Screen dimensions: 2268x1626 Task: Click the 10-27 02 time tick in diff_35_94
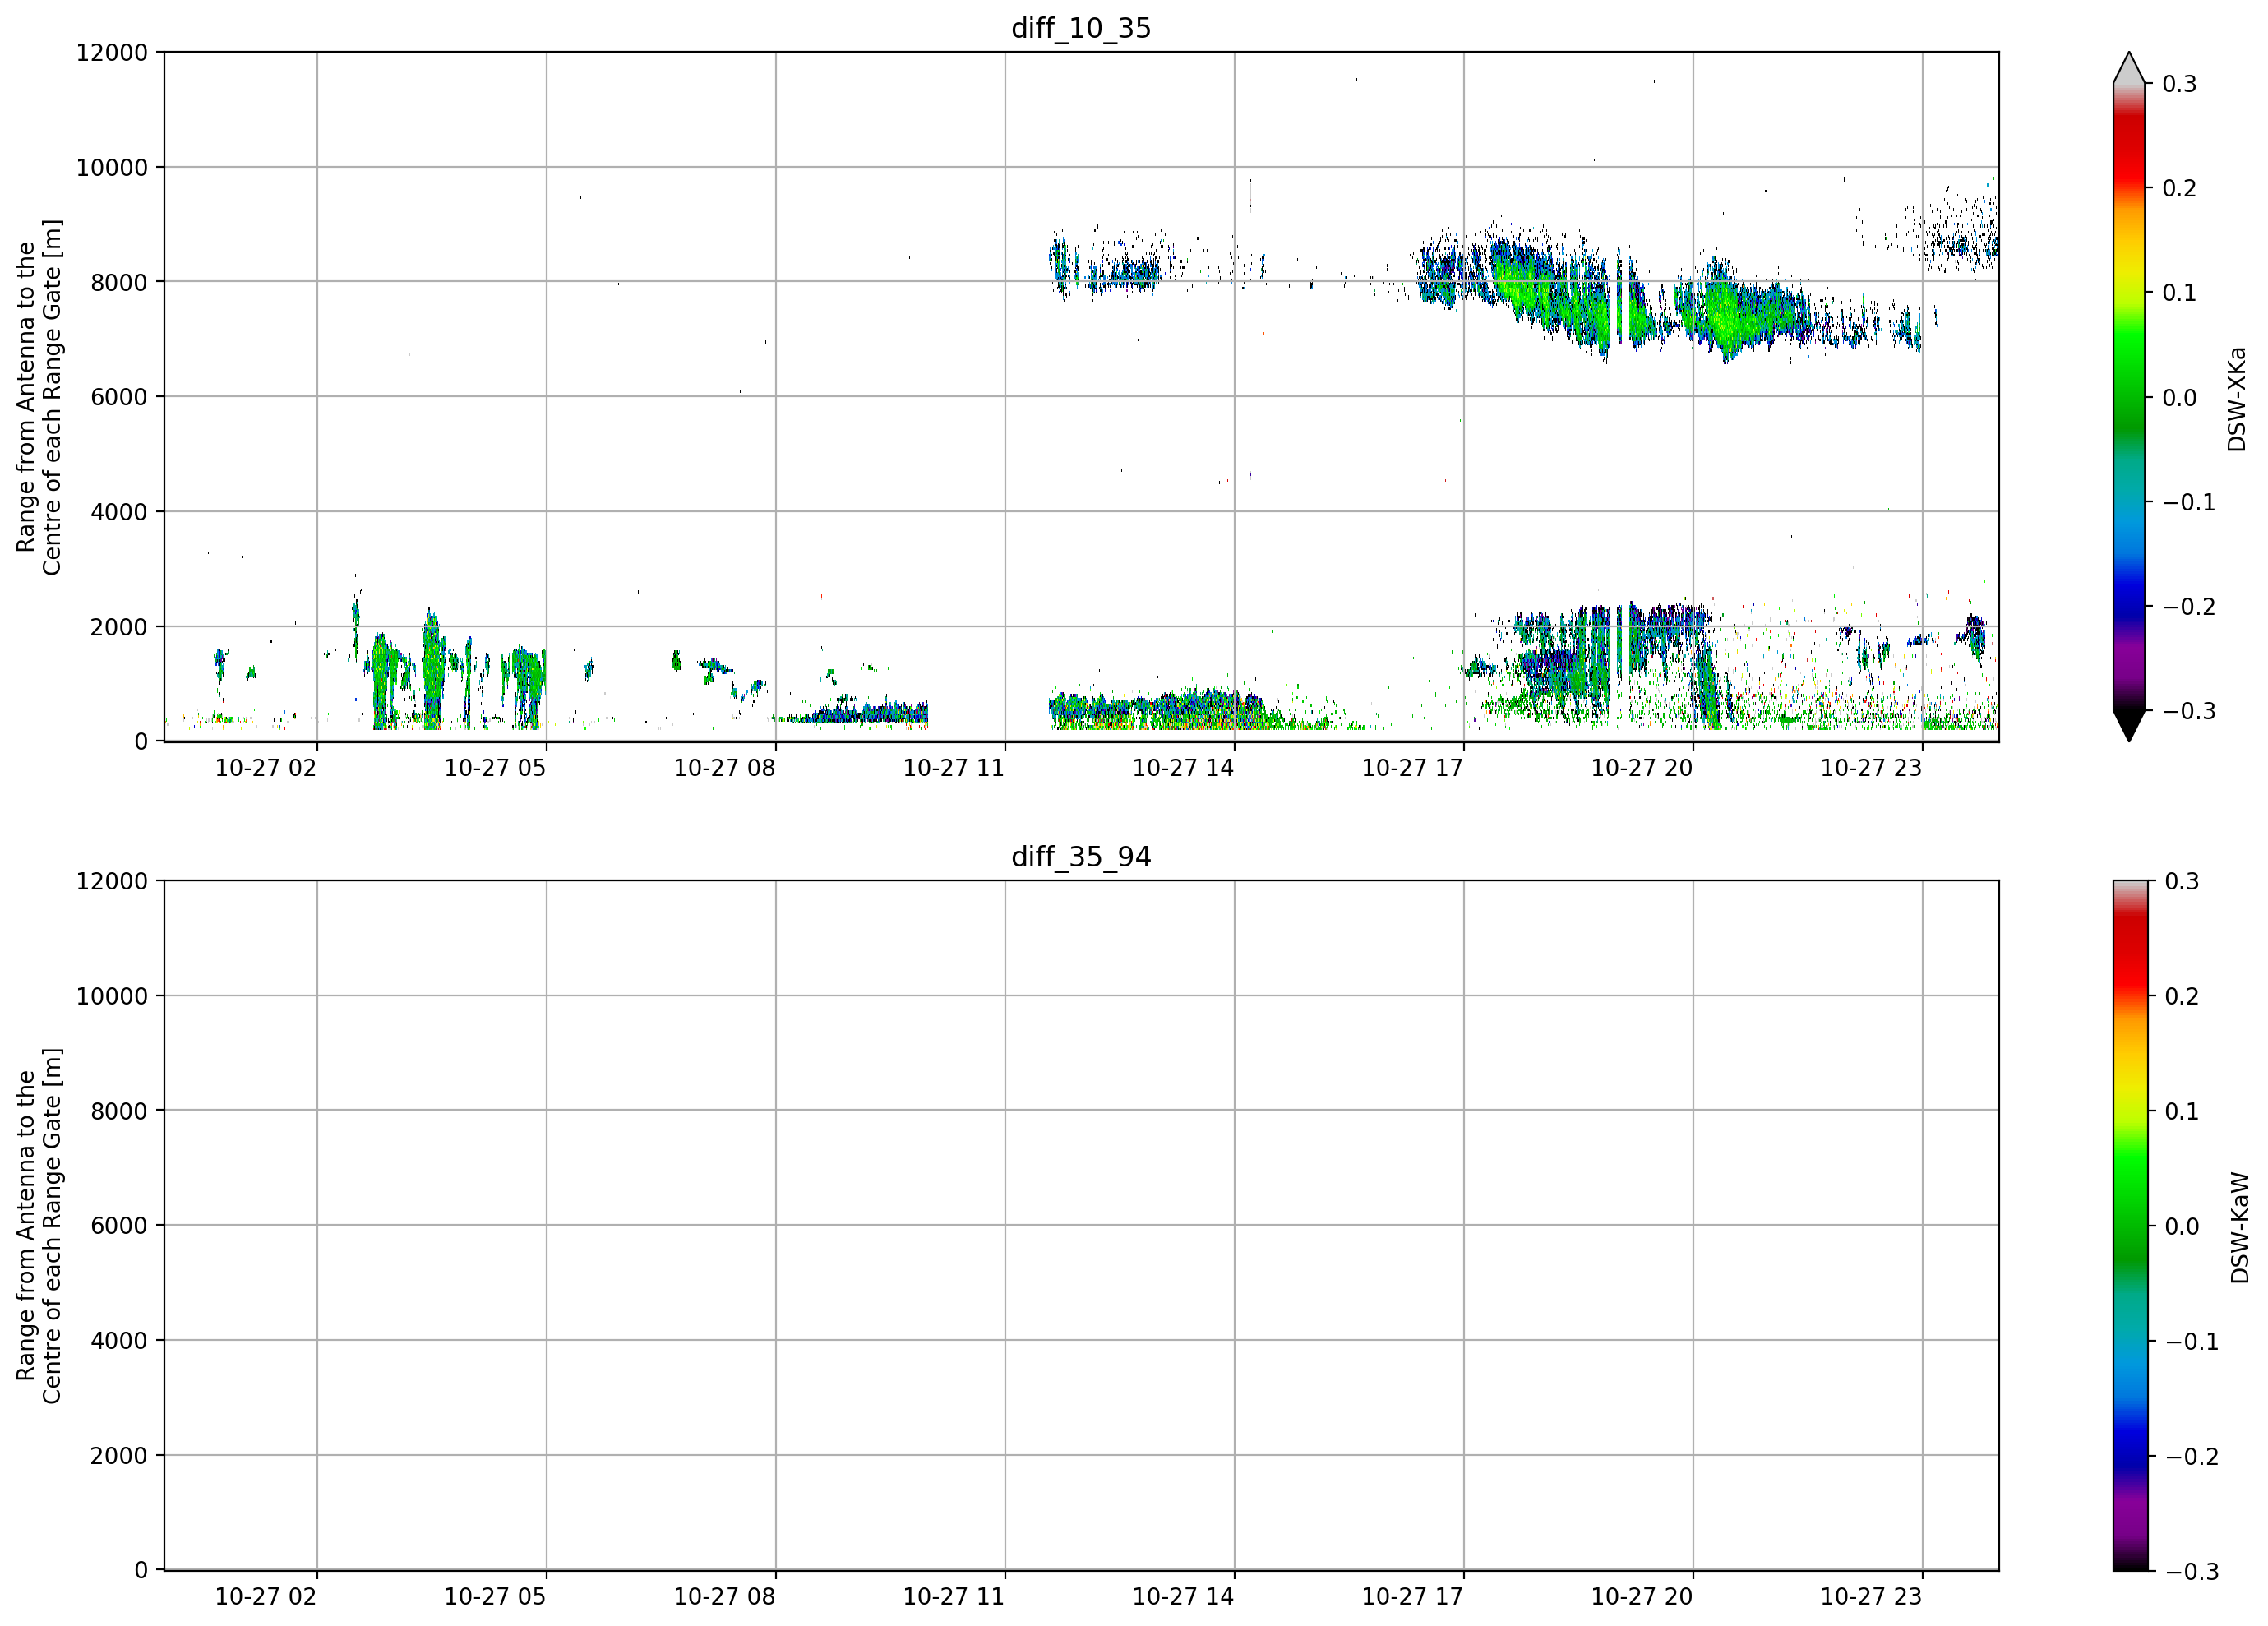[266, 1597]
